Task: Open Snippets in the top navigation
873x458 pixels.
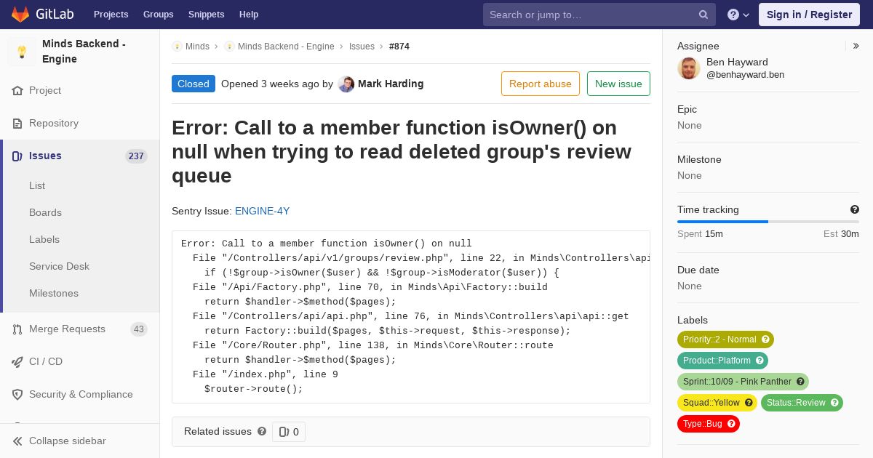Action: pos(206,15)
